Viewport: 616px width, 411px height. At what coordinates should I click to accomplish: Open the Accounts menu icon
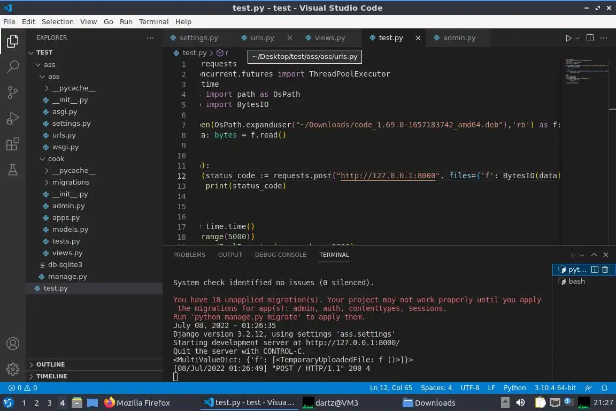[x=13, y=344]
